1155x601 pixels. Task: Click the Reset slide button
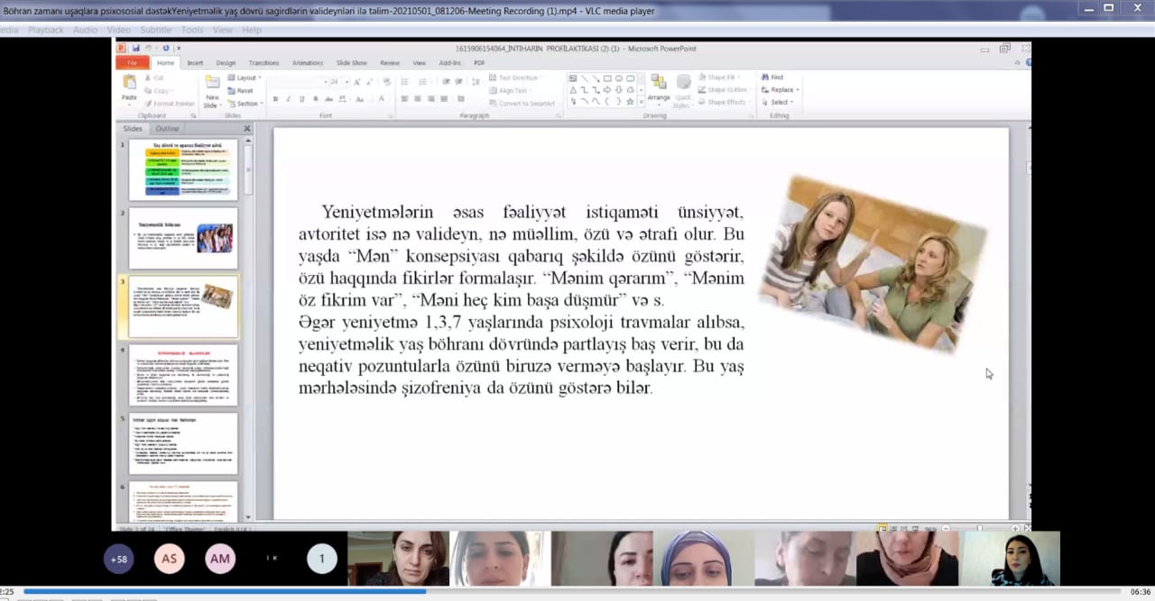(x=241, y=91)
